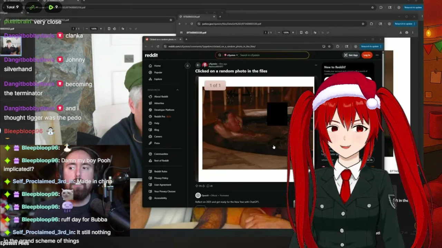Viewport: 442px width, 248px height.
Task: Open Privacy Policy page
Action: [x=158, y=178]
